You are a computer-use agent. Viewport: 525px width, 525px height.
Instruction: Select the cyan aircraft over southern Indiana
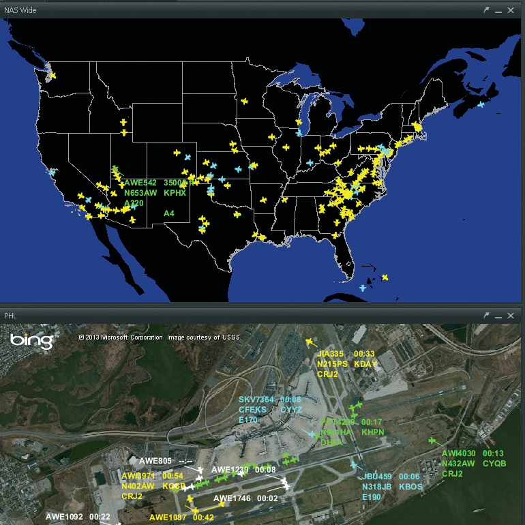[x=310, y=163]
